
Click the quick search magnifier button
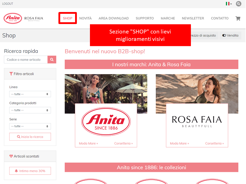pos(52,60)
